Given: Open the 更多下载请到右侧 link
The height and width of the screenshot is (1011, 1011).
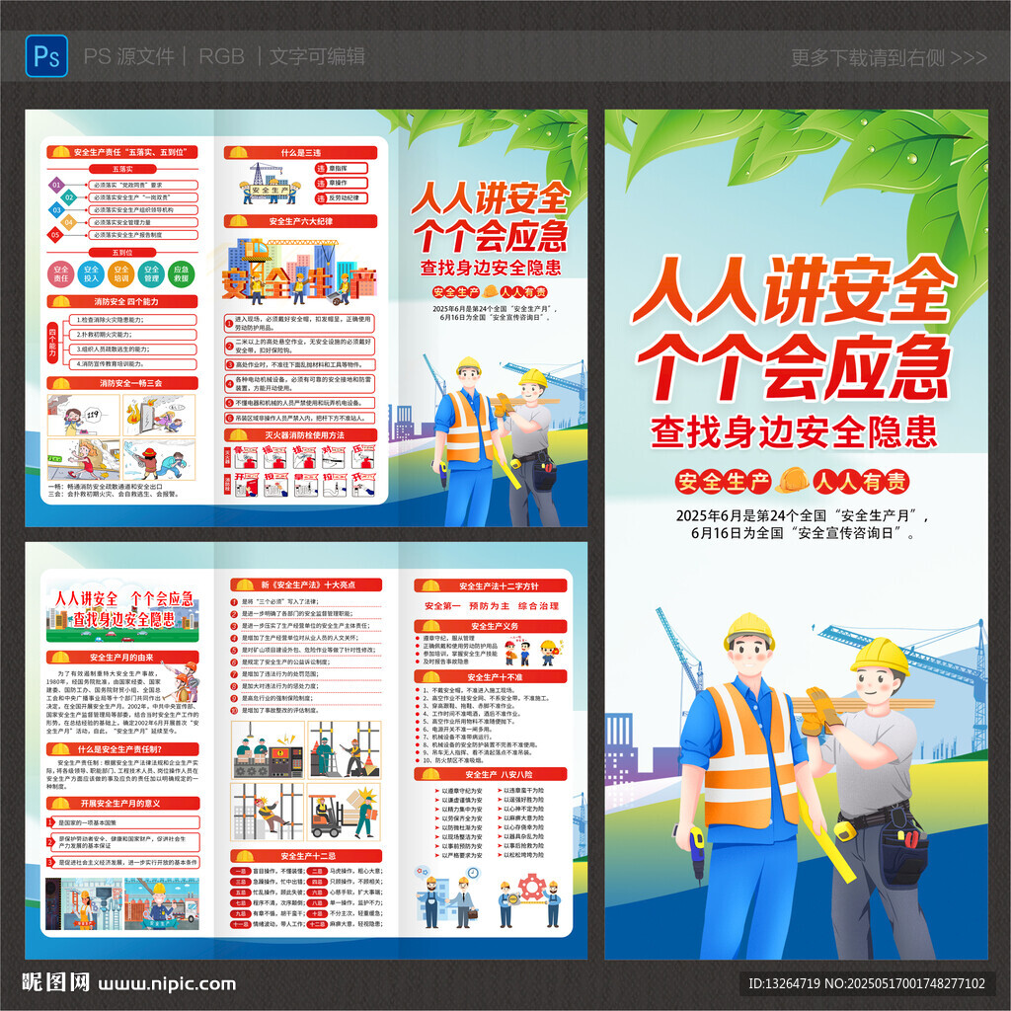Looking at the screenshot, I should tap(889, 58).
